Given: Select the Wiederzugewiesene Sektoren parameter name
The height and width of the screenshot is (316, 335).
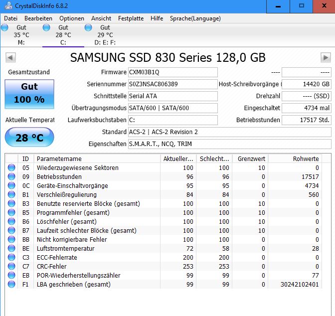Looking at the screenshot, I should [78, 168].
